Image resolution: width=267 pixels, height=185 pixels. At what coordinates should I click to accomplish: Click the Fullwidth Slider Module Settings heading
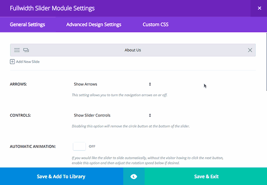(52, 8)
